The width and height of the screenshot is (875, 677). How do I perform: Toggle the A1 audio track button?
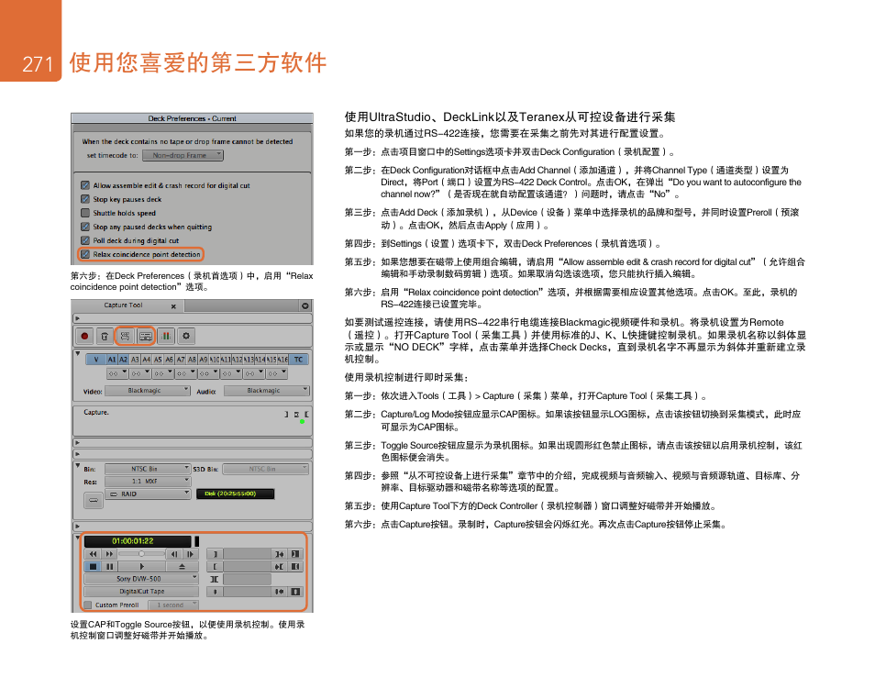[112, 360]
